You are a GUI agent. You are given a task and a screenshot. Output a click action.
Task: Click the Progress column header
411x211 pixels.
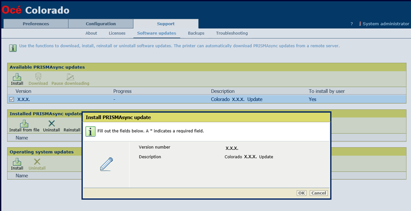pyautogui.click(x=122, y=91)
